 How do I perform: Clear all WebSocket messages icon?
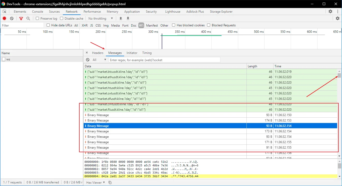(x=88, y=60)
